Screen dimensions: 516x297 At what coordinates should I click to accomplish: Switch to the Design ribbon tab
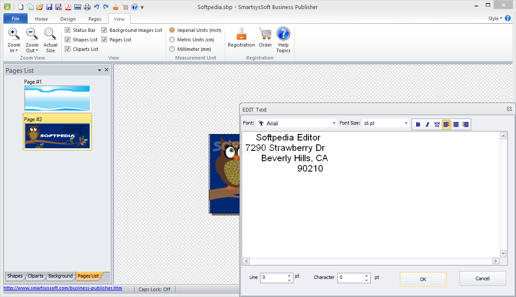[68, 19]
